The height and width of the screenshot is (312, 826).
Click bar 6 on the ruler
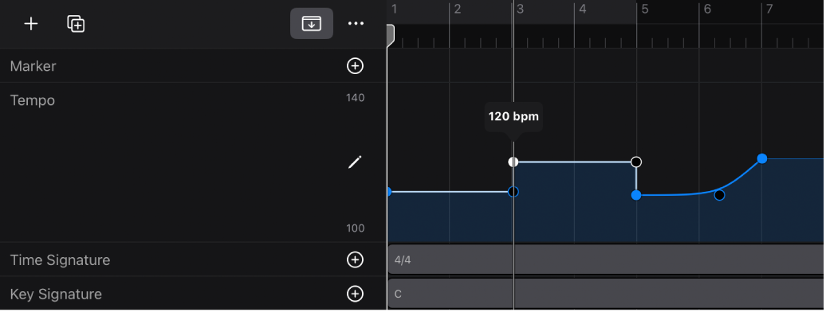pos(707,9)
